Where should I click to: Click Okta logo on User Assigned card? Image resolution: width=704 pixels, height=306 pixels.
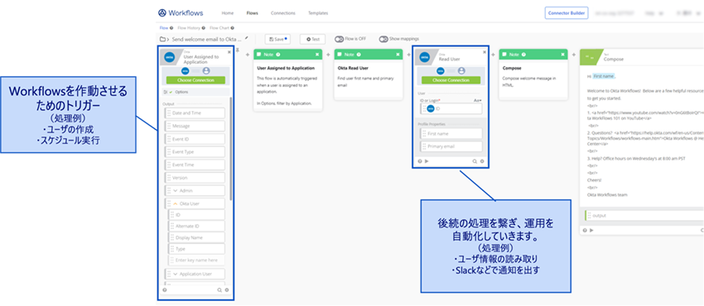(x=170, y=57)
